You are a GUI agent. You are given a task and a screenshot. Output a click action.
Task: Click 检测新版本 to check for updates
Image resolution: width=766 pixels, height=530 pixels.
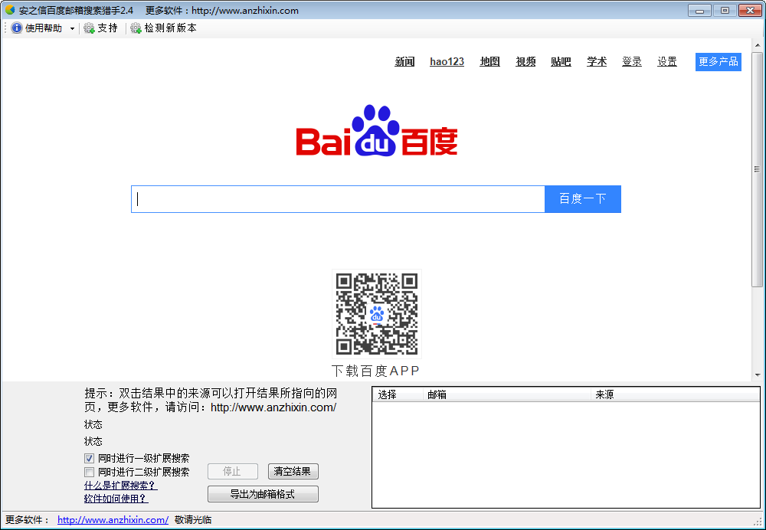(x=164, y=28)
